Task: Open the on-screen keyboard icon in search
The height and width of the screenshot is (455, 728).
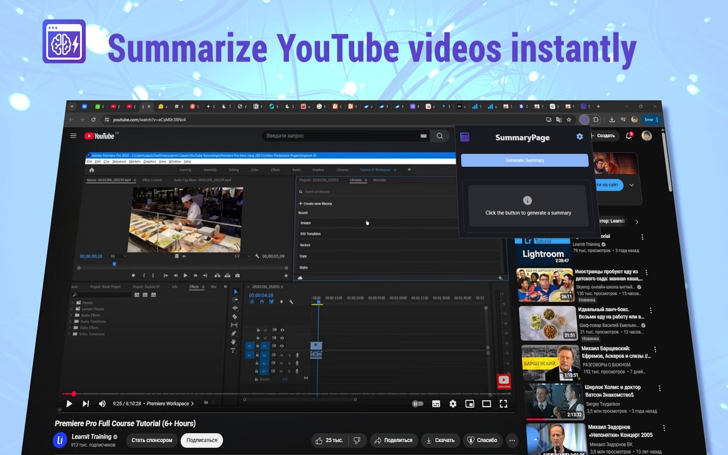Action: pyautogui.click(x=423, y=136)
